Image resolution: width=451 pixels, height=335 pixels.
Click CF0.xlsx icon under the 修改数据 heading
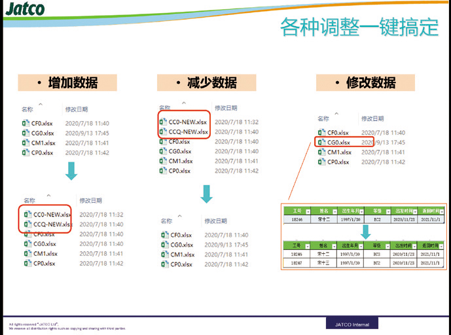point(321,132)
